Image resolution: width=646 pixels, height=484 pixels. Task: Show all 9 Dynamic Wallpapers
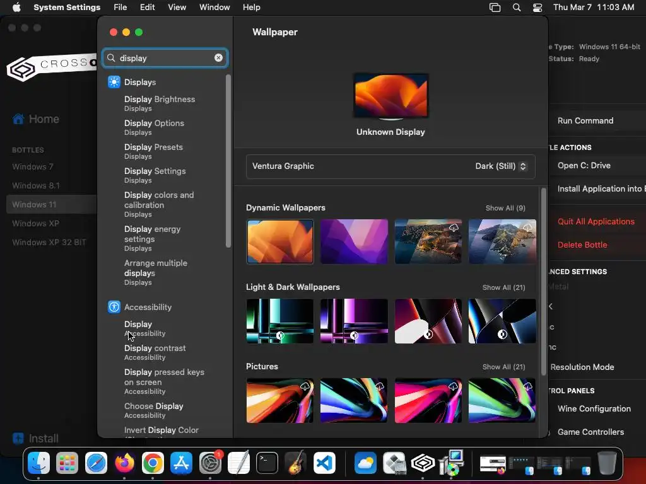click(x=505, y=208)
